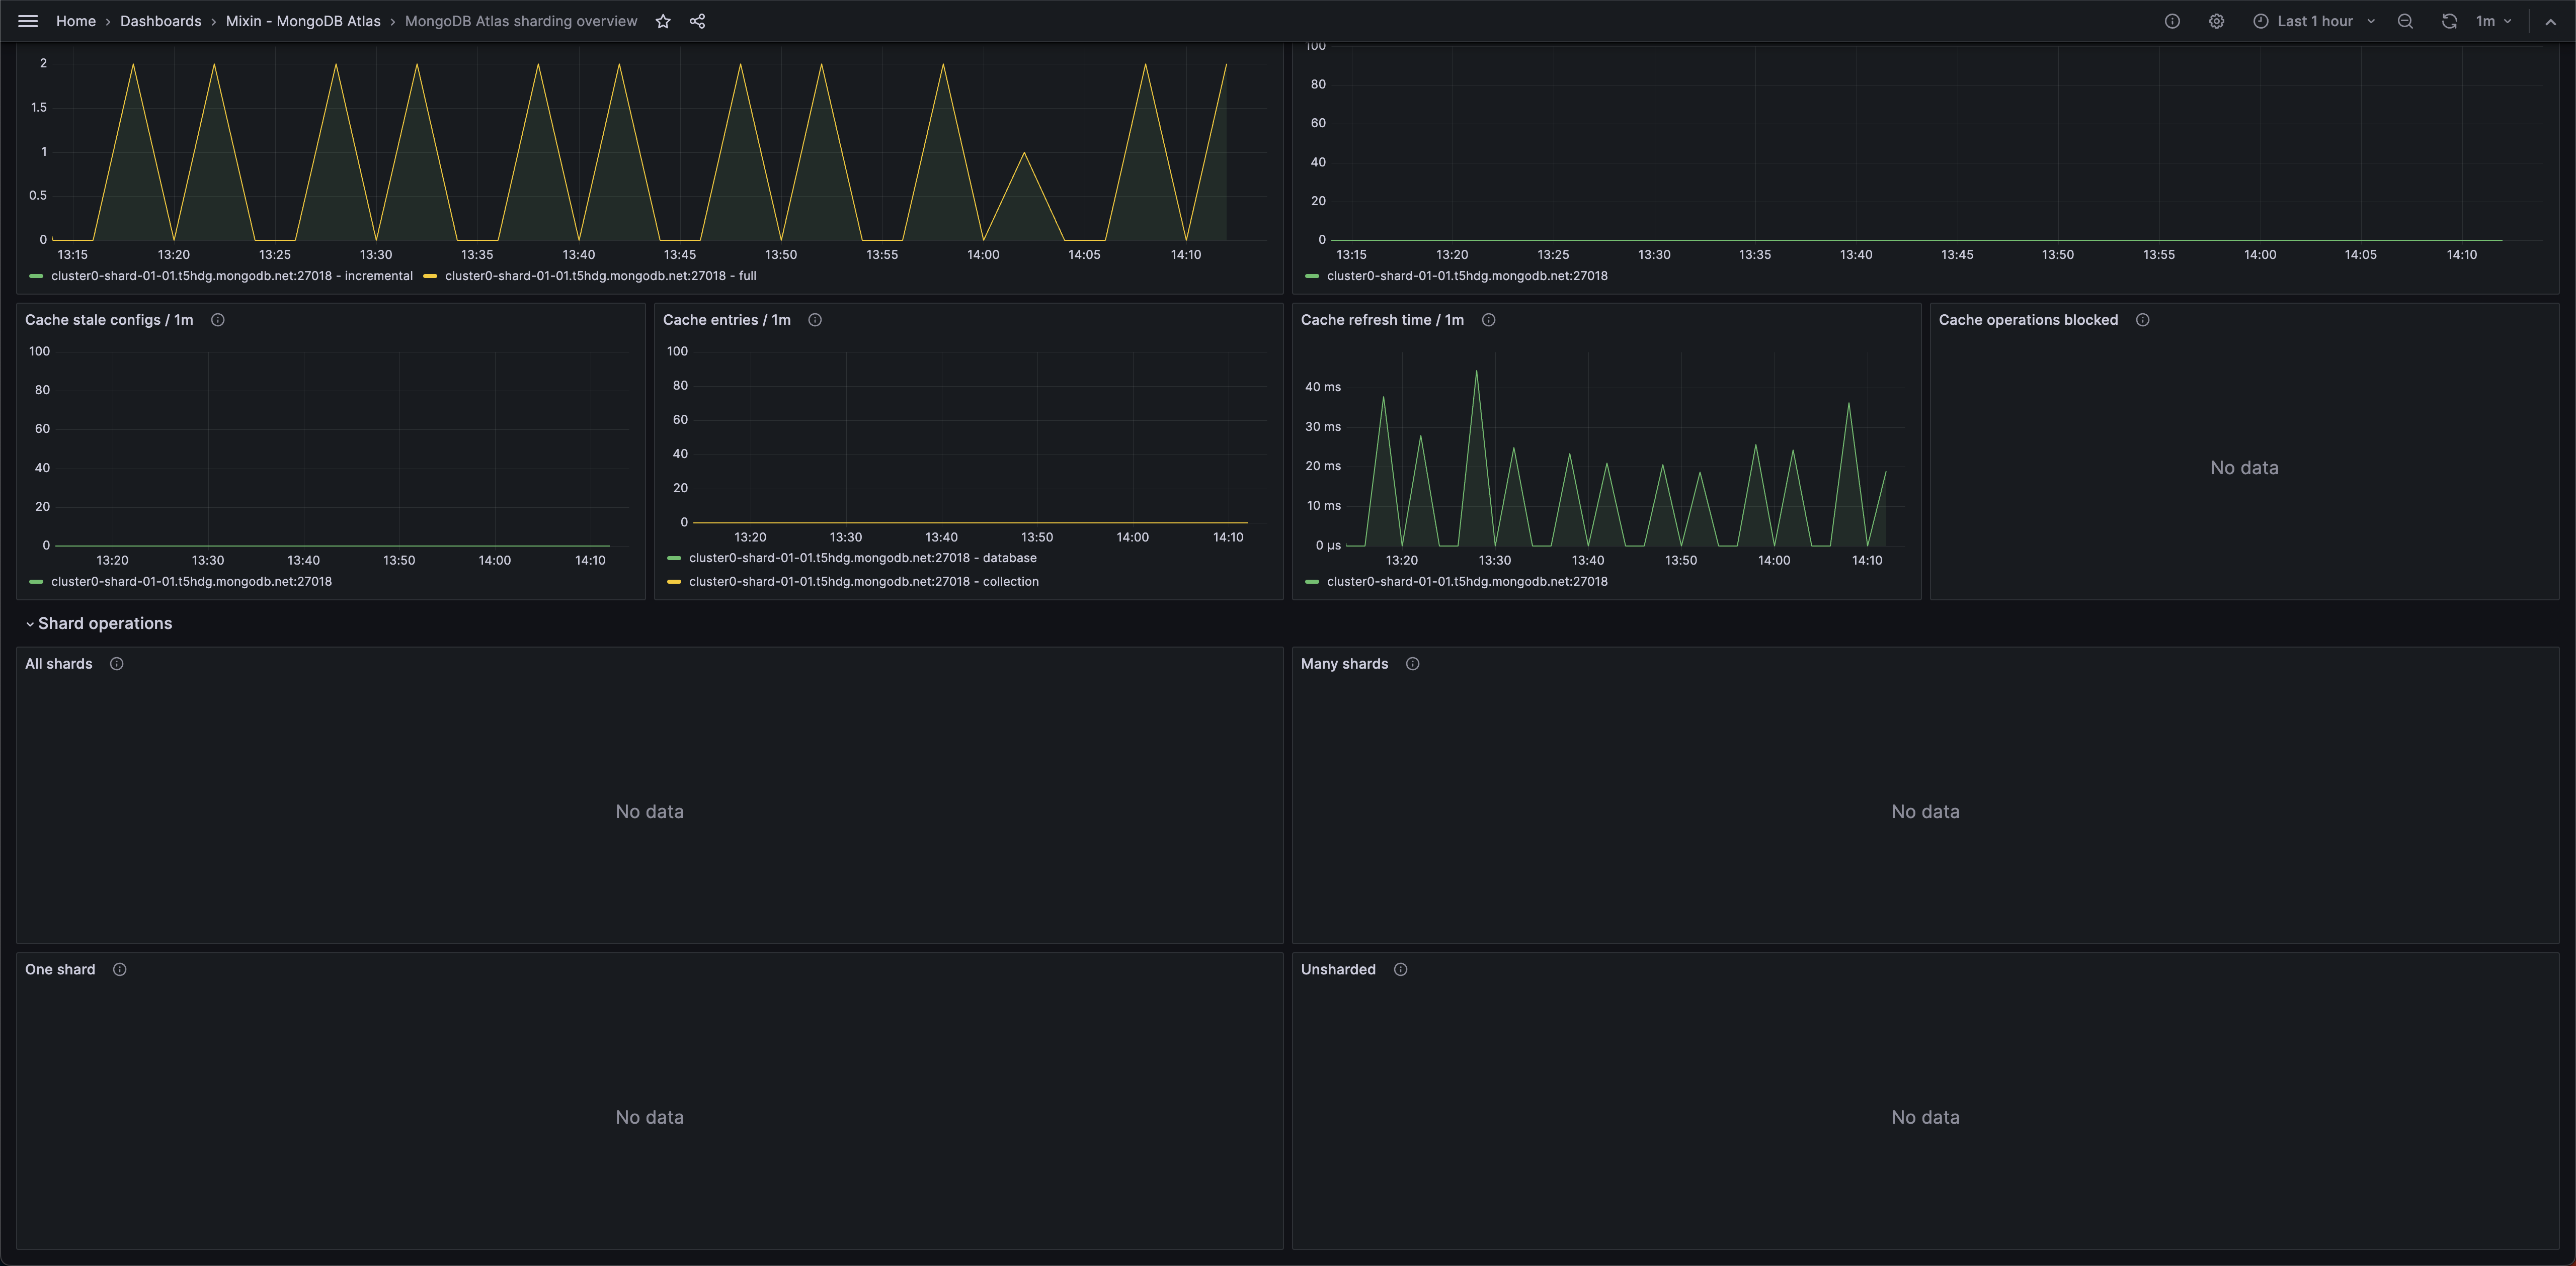
Task: Toggle the incremental series in legend
Action: pyautogui.click(x=231, y=276)
